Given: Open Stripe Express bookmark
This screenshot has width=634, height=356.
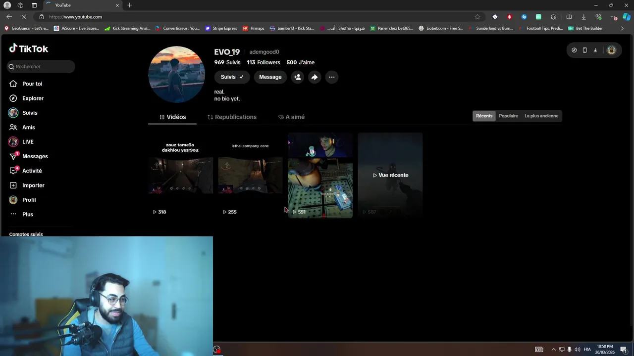Looking at the screenshot, I should (221, 28).
